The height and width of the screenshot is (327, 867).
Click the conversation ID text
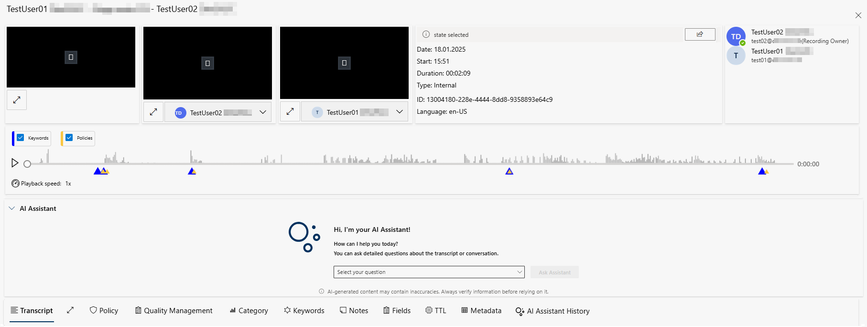pos(485,99)
